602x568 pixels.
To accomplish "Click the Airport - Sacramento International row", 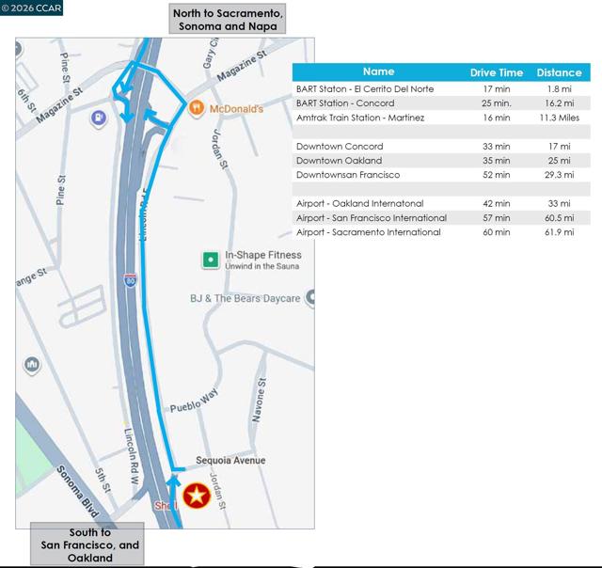I will point(441,232).
